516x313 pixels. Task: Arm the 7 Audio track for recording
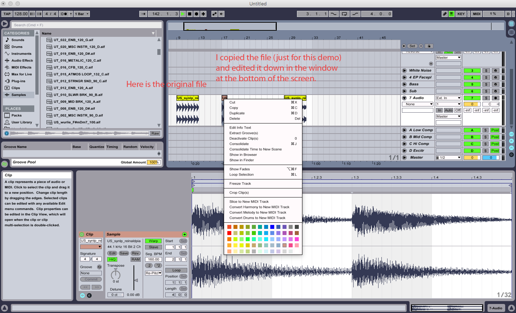coord(495,98)
